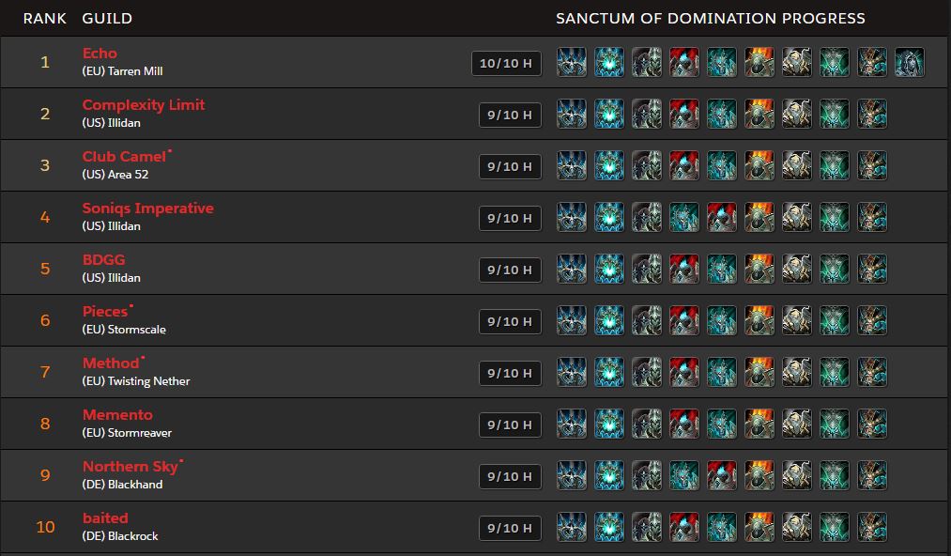Click Echo's 10/10 H progress badge

coord(506,63)
